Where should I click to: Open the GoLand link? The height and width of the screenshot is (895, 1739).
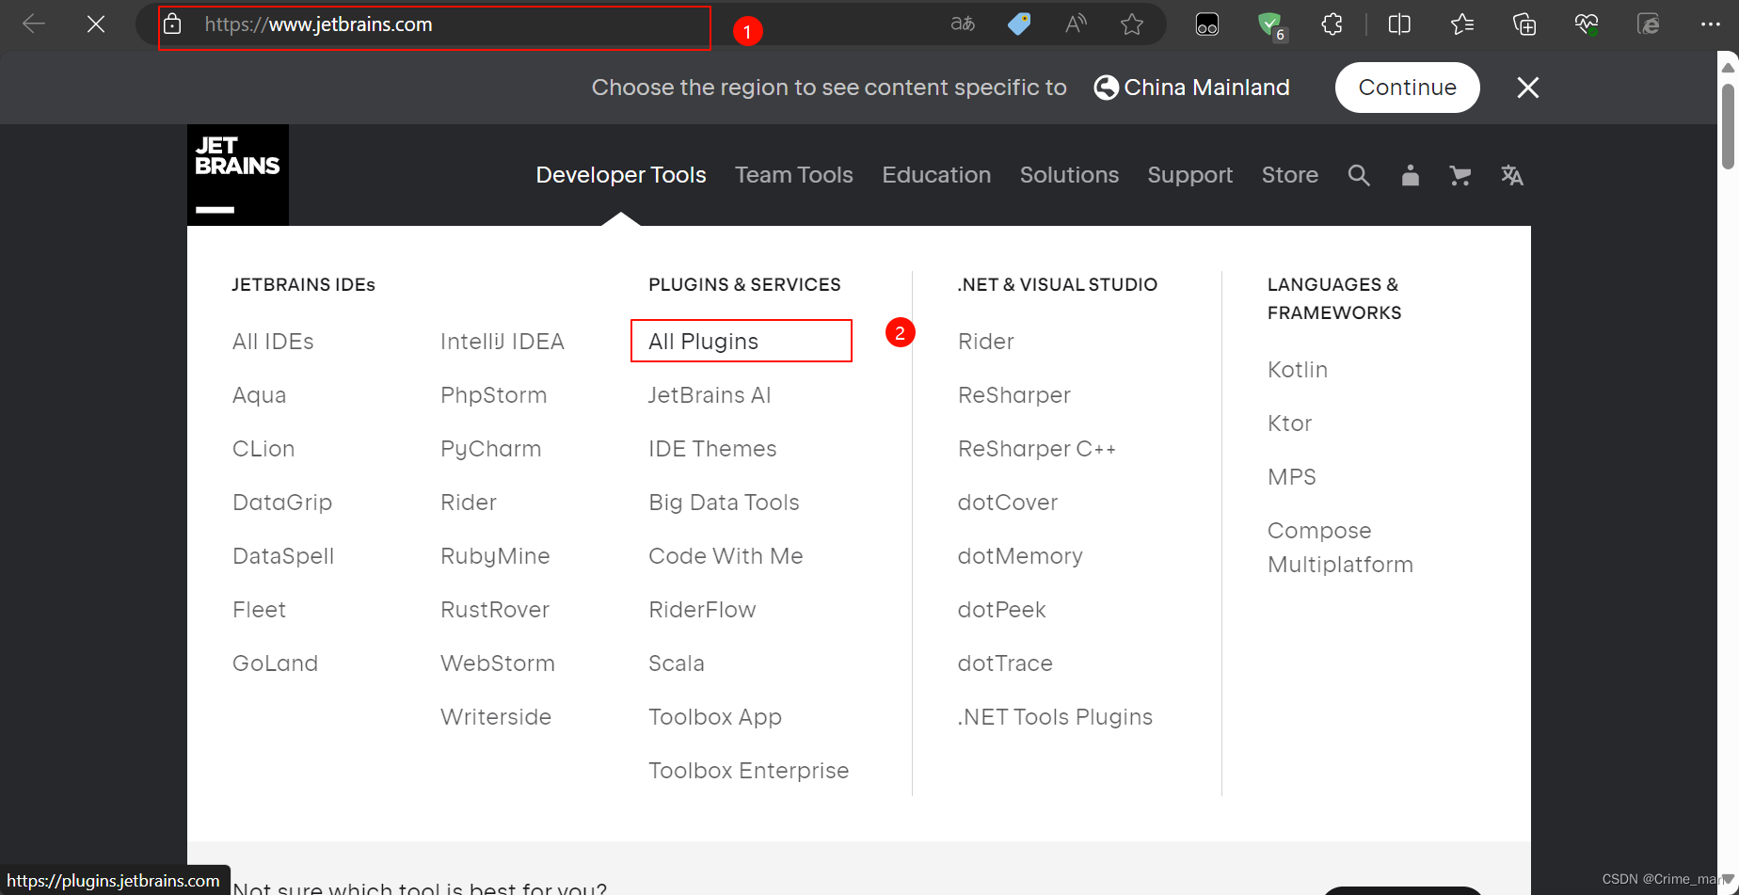pyautogui.click(x=275, y=663)
